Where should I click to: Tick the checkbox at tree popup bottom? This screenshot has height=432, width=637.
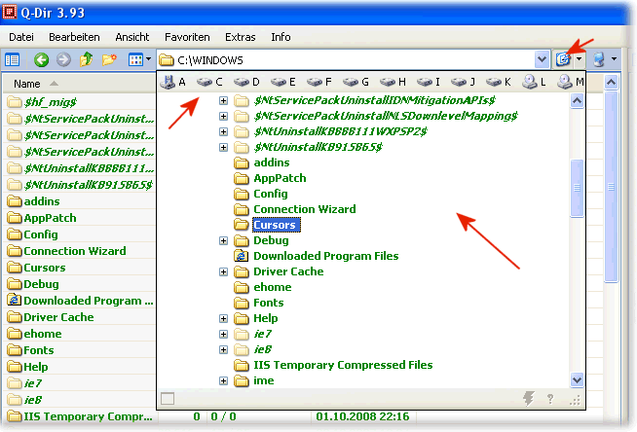point(168,399)
